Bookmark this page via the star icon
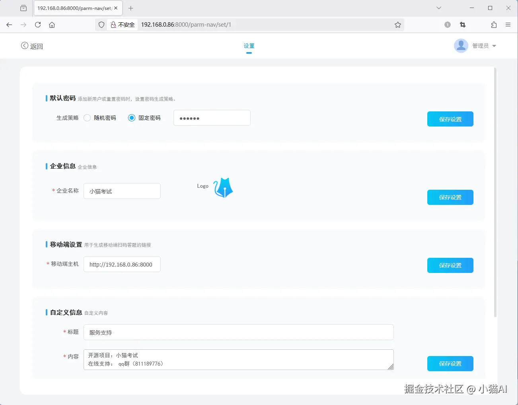Screen dimensions: 518x405 pyautogui.click(x=398, y=24)
